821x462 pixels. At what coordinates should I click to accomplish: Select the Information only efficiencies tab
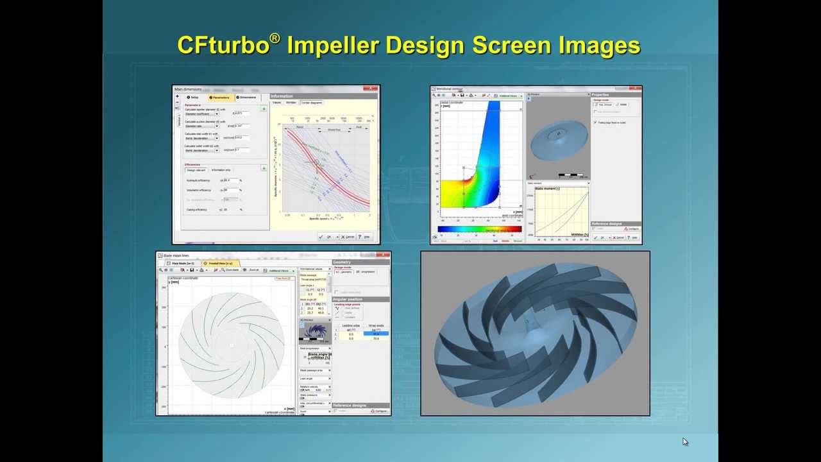(221, 170)
